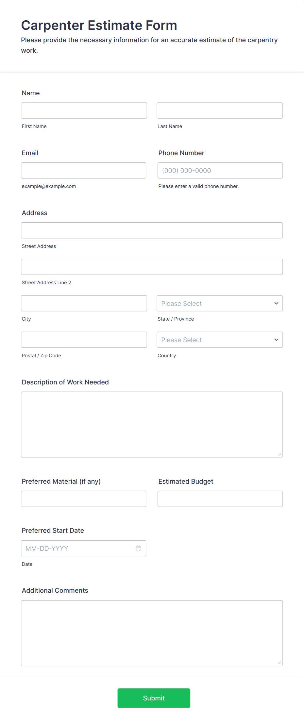Click inside Description of Work Needed box
This screenshot has width=304, height=724.
[152, 424]
